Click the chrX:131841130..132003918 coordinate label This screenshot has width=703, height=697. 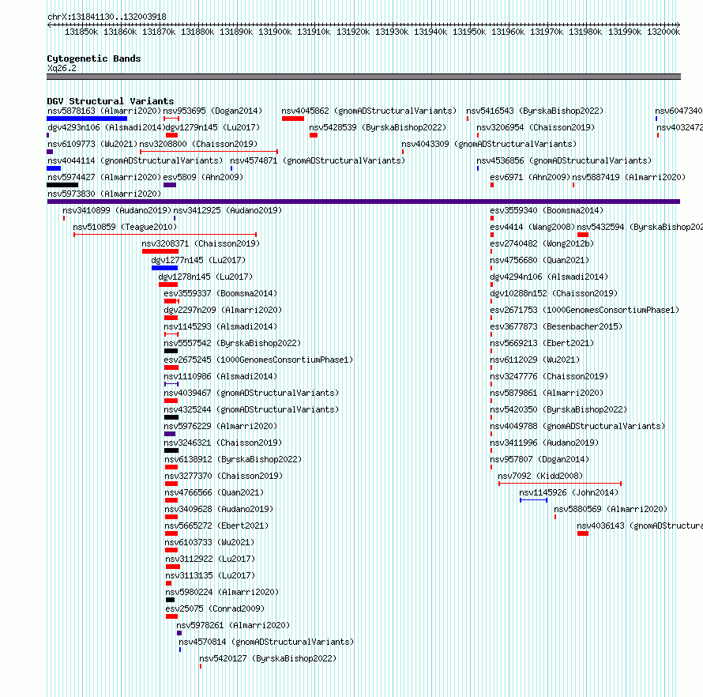point(107,17)
